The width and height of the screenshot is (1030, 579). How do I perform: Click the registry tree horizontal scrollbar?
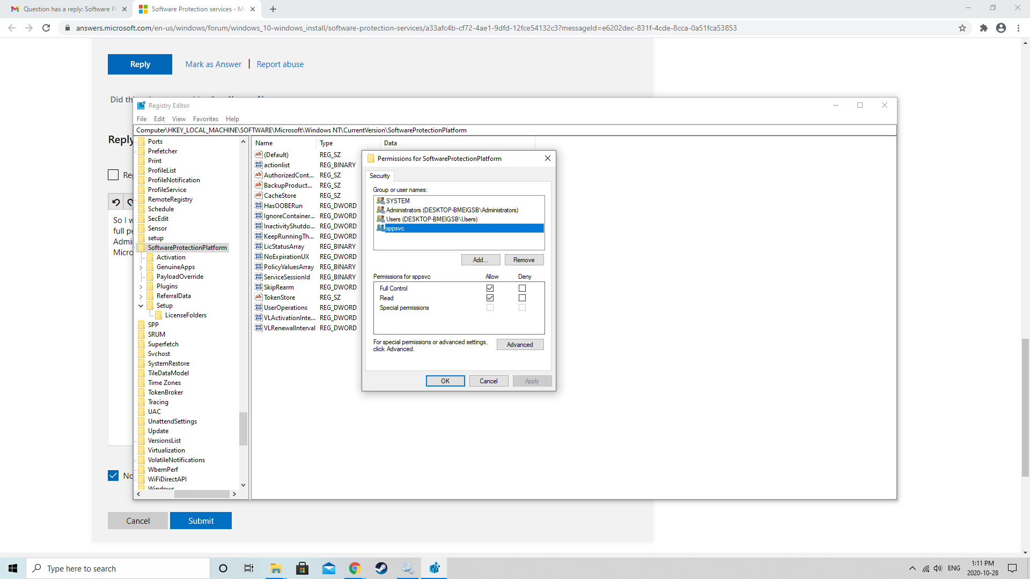tap(202, 494)
